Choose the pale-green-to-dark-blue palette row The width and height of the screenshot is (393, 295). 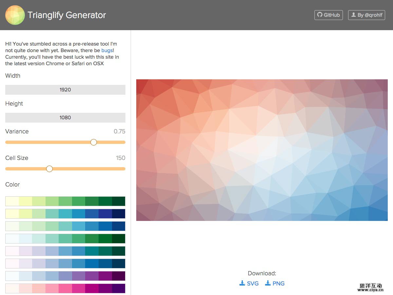point(65,226)
